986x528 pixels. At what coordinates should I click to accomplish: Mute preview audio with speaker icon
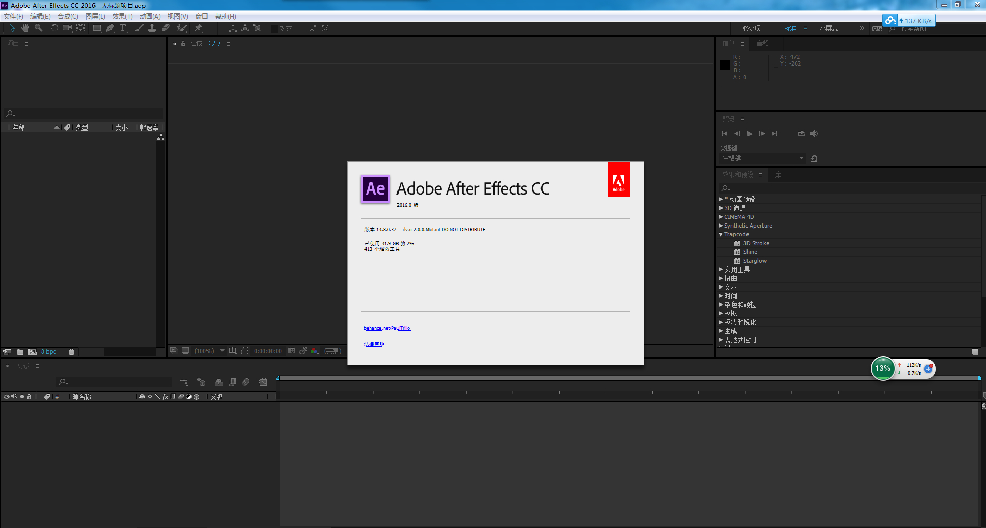point(814,134)
